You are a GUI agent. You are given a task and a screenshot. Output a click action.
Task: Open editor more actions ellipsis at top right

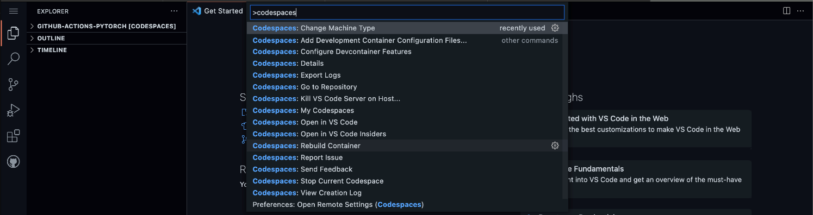[x=800, y=11]
